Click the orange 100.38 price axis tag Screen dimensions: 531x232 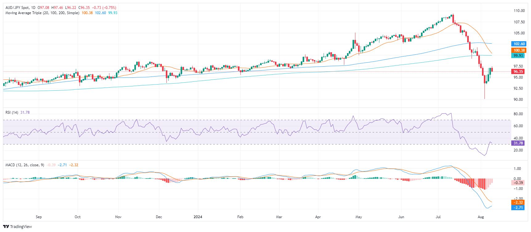tap(519, 50)
